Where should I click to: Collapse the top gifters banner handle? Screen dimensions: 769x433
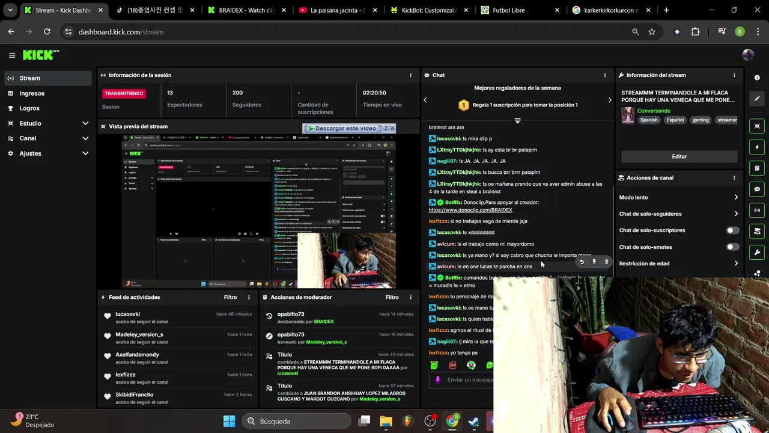pos(517,121)
